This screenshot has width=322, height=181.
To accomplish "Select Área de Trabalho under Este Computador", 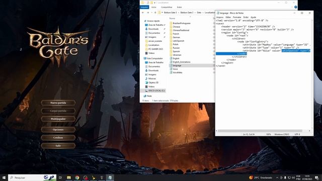I will 155,62.
